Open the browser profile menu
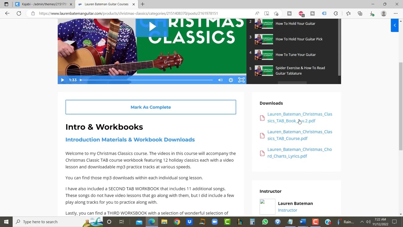The image size is (403, 227). pos(383,13)
